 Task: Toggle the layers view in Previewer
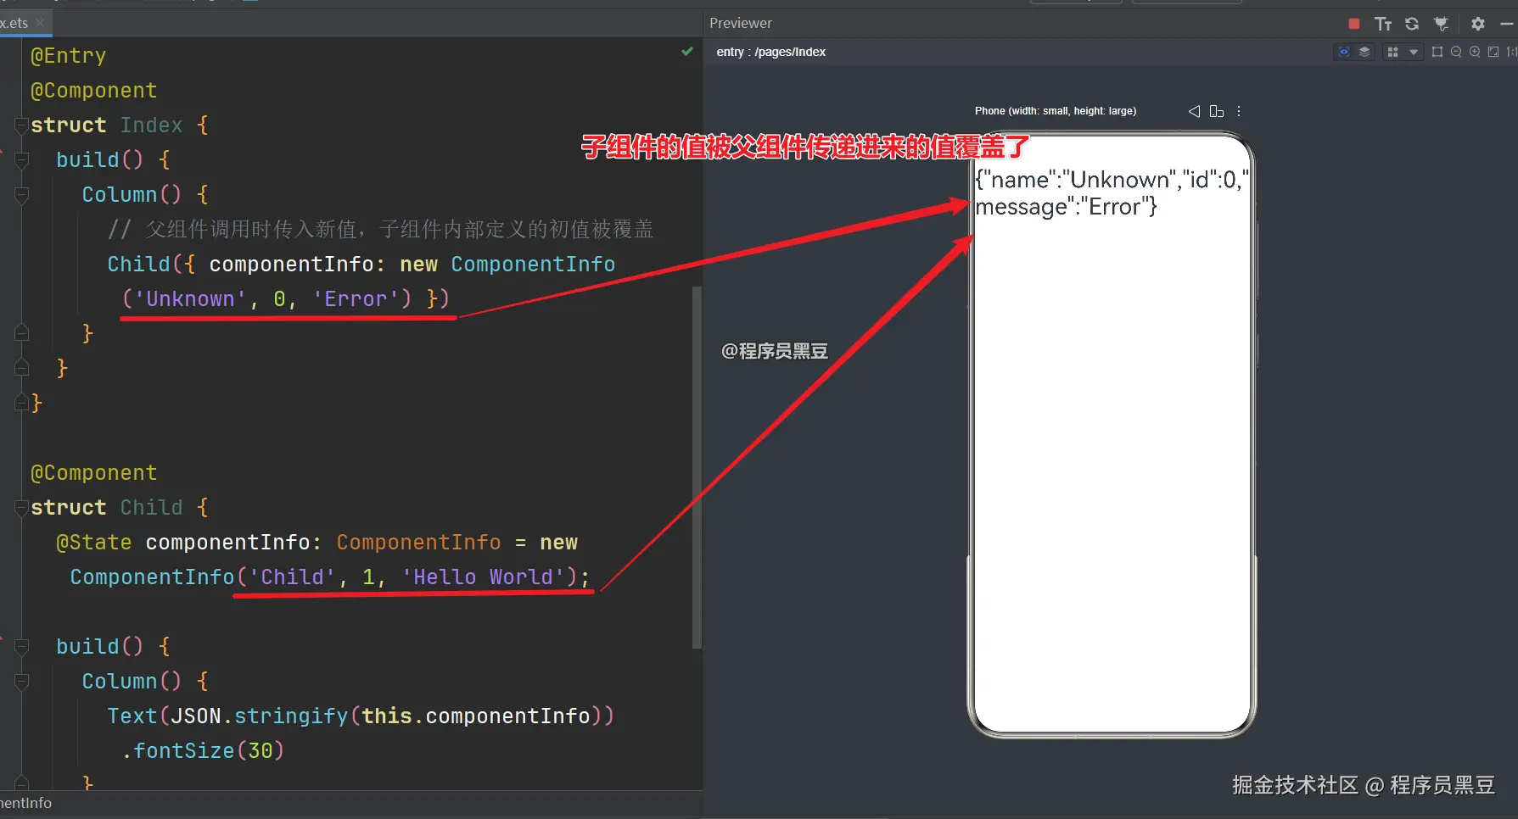coord(1364,52)
